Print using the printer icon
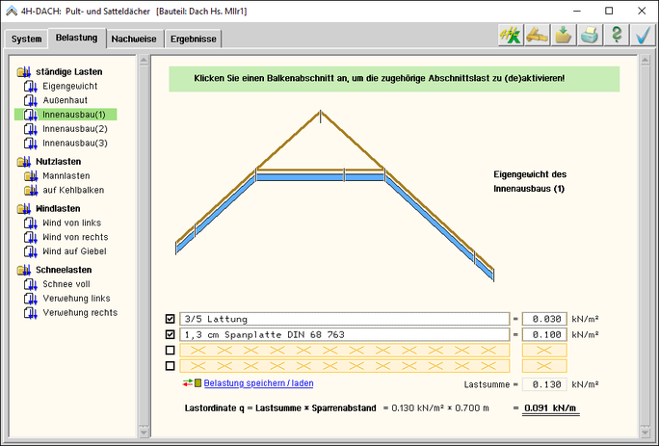Viewport: 659px width, 446px height. click(590, 37)
